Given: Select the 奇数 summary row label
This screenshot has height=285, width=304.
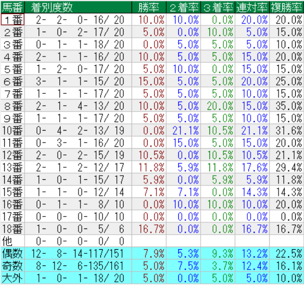Looking at the screenshot, I should click(x=12, y=266).
